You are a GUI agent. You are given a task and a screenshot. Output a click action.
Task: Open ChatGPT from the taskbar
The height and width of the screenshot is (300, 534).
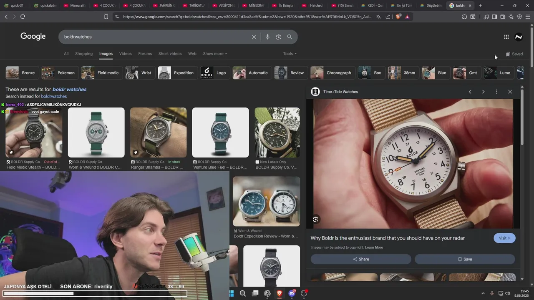(x=267, y=294)
